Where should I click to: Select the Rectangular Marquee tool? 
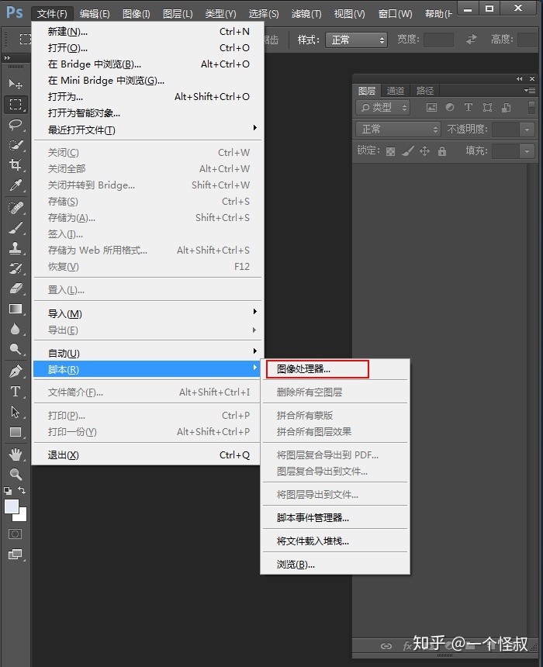point(16,104)
